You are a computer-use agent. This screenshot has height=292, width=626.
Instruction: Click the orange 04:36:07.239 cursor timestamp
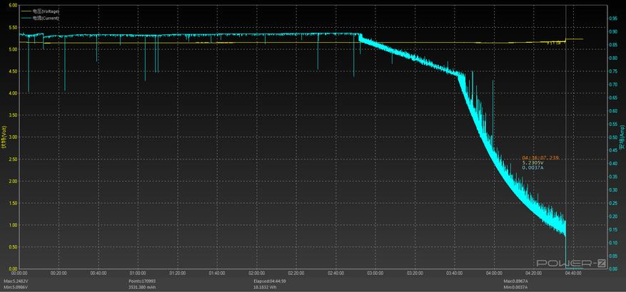pos(540,157)
